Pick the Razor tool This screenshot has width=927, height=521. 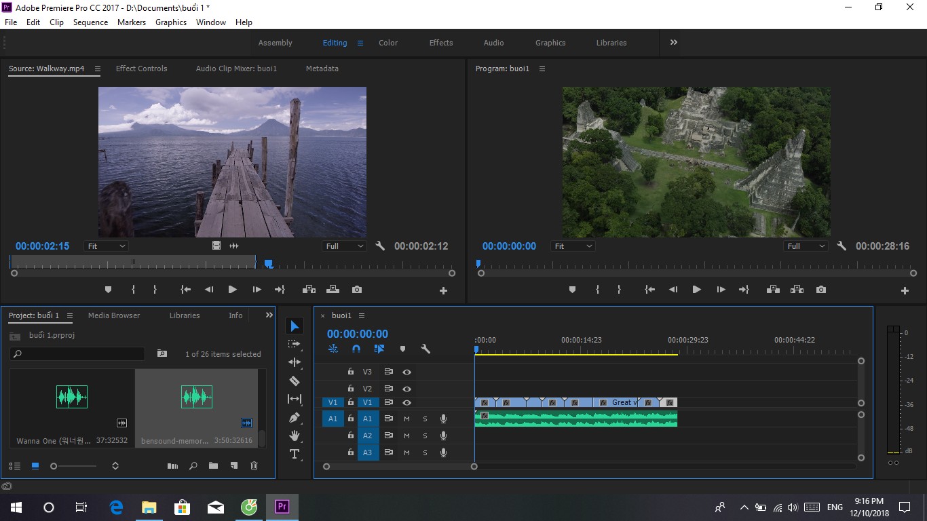[x=294, y=381]
